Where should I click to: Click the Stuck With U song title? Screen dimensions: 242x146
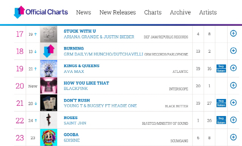point(80,31)
